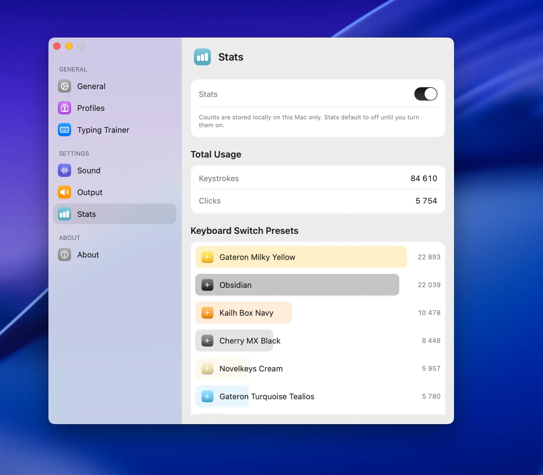Click the Output speaker icon
543x475 pixels.
coord(64,192)
